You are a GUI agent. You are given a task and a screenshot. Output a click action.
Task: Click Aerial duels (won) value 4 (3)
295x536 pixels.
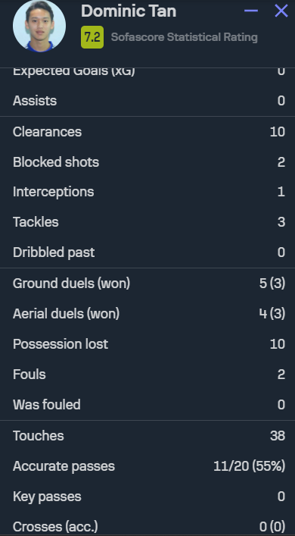pos(272,314)
